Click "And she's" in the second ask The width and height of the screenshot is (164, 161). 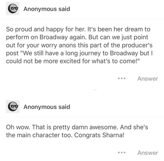point(134,127)
